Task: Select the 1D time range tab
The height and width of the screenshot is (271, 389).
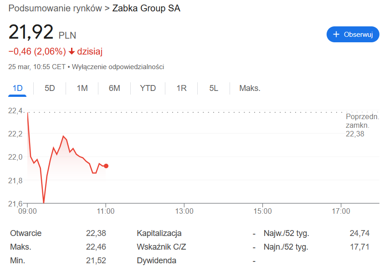Action: pos(17,88)
